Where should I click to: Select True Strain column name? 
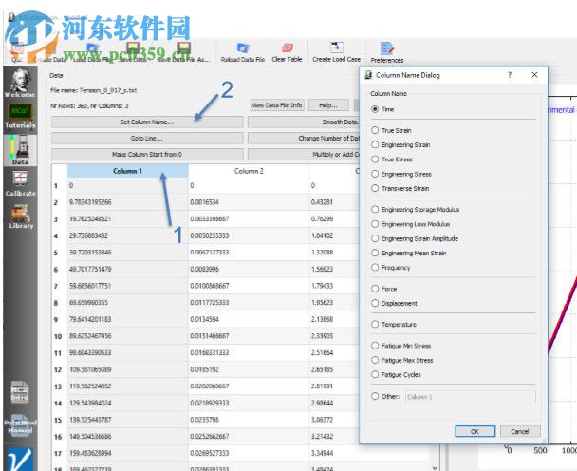point(375,130)
